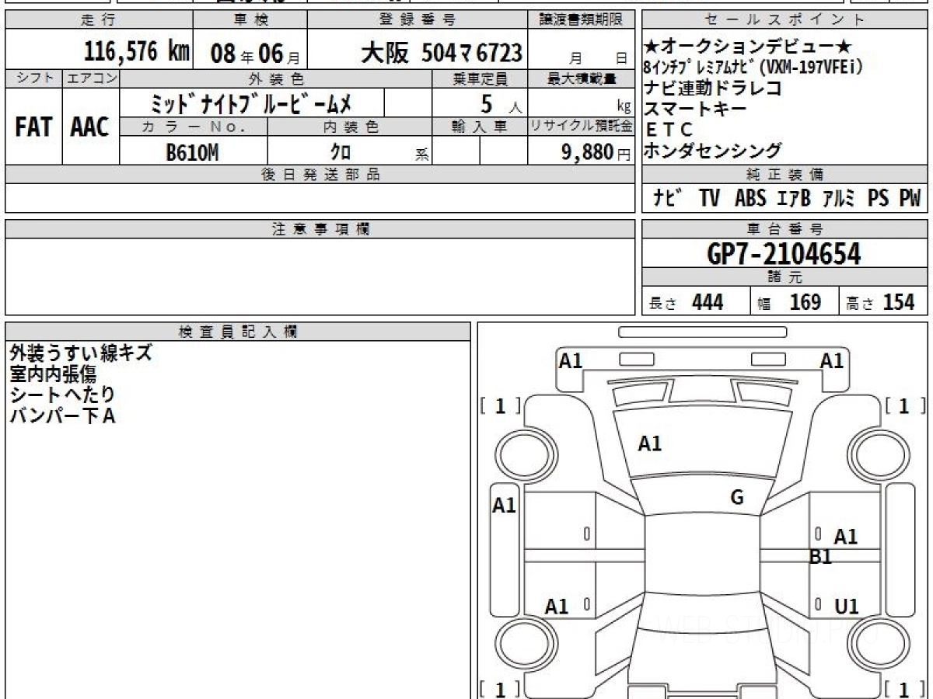Click the A1 mark on the hood

point(649,444)
